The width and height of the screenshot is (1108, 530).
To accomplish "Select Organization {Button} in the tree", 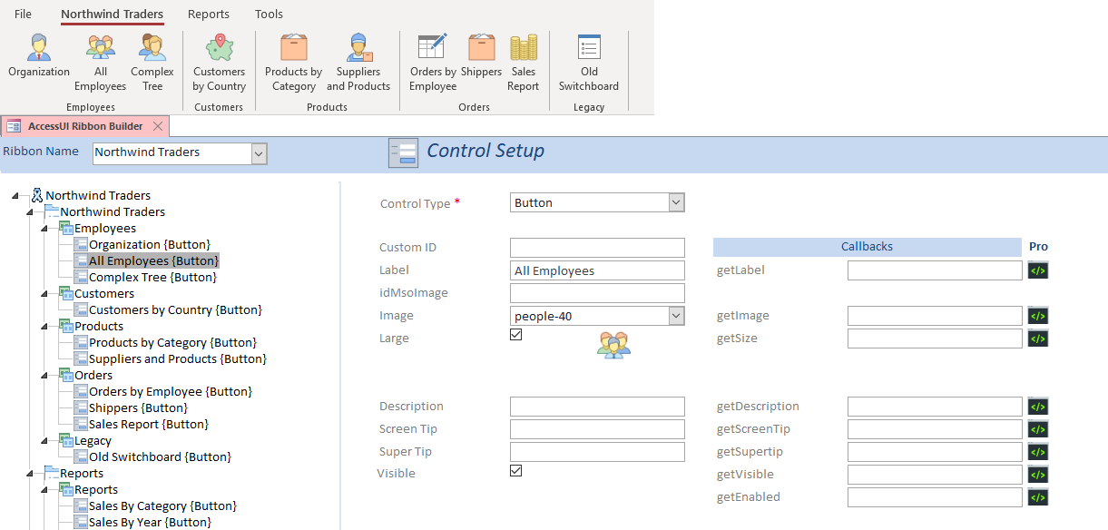I will 150,245.
